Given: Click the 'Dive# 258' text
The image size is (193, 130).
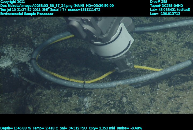Looking at the screenshot, I should 159,2.
